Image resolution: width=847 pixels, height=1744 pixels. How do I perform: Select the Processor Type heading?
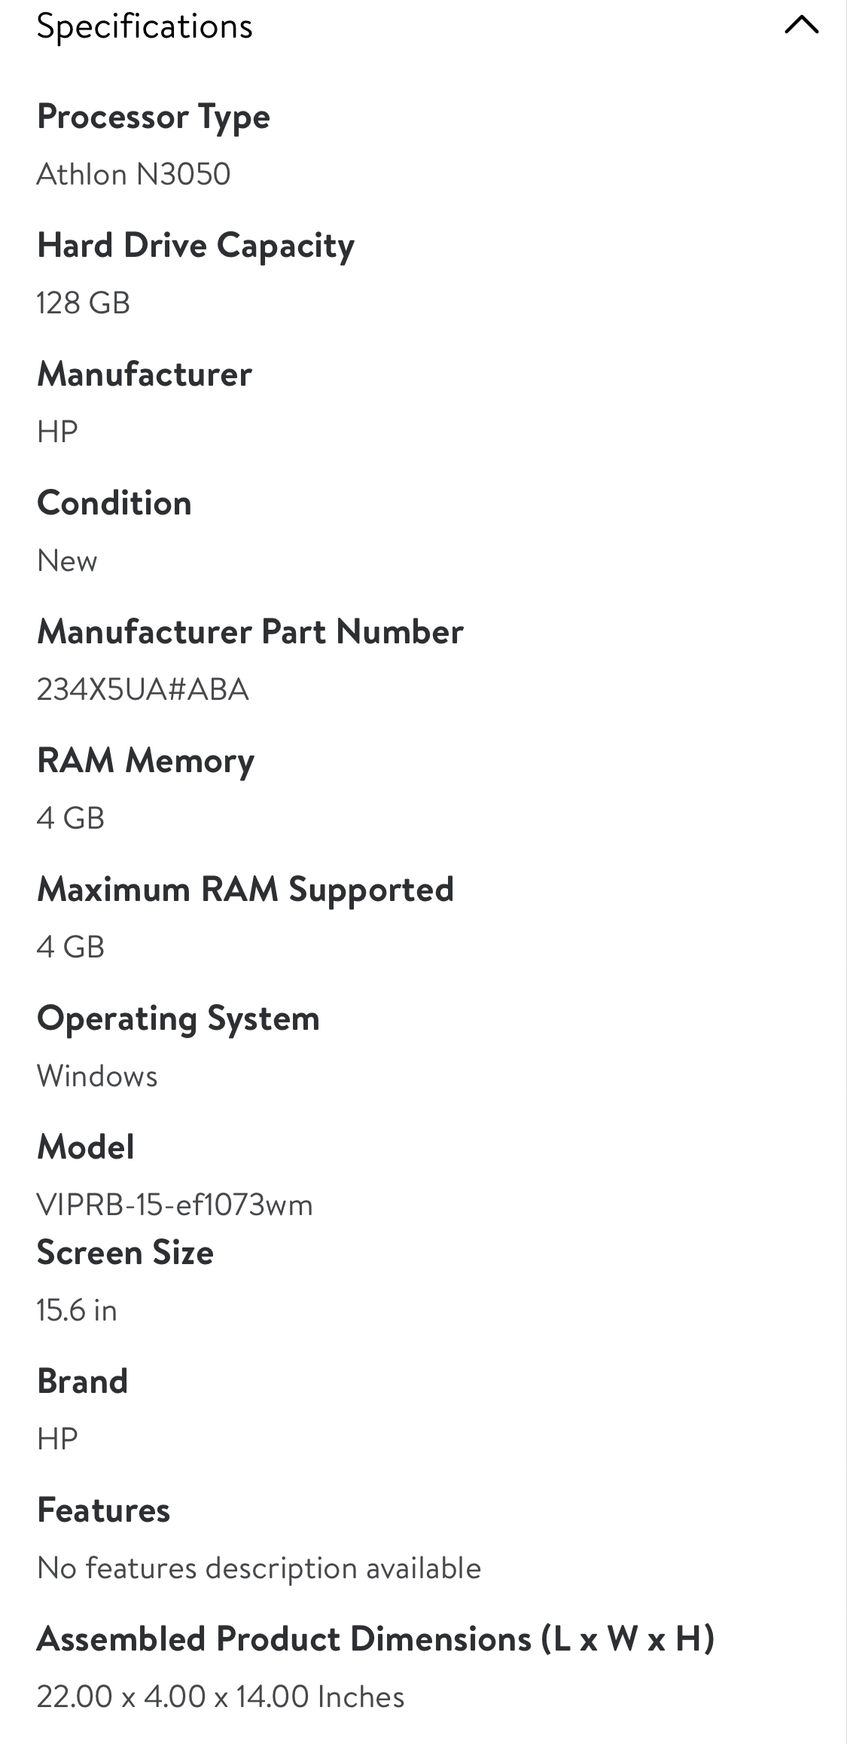pyautogui.click(x=154, y=118)
